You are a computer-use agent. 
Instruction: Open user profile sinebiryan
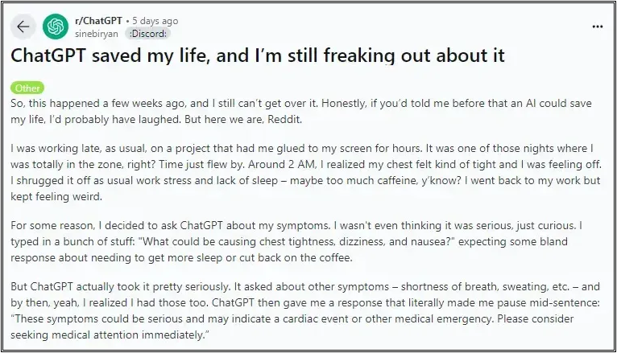click(x=97, y=34)
